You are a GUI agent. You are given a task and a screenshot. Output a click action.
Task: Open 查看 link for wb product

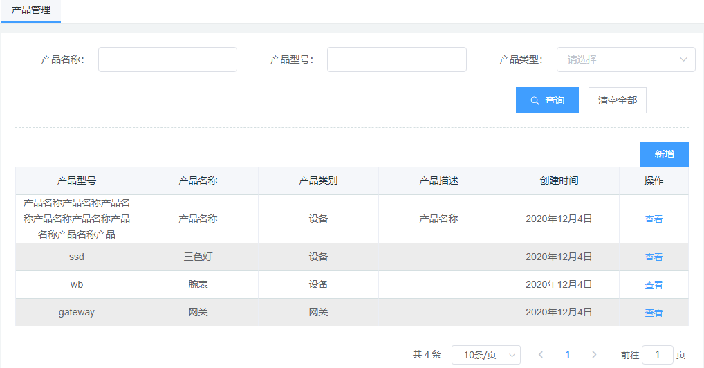[x=654, y=285]
